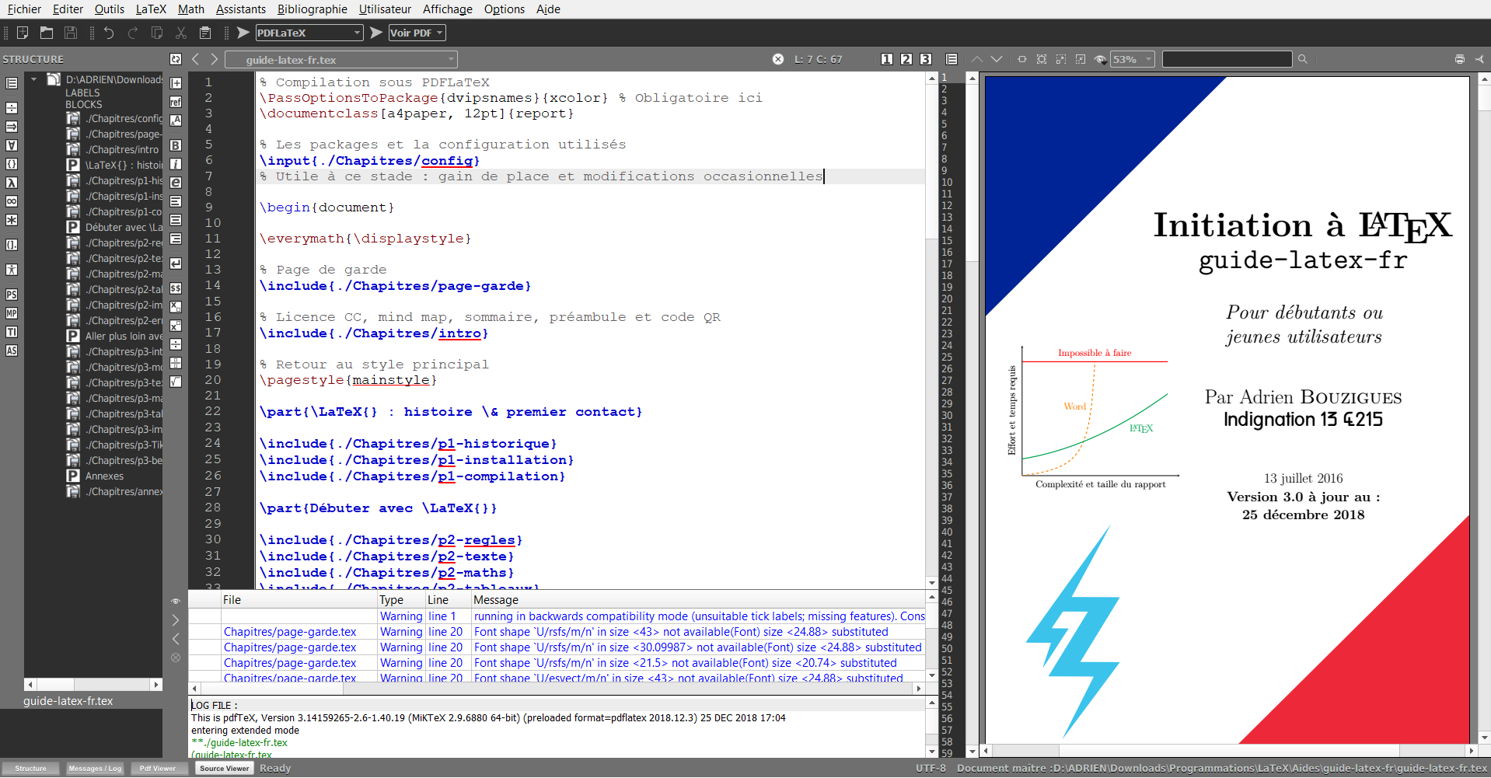Toggle bookmark 2 in the editor
1491x778 pixels.
pyautogui.click(x=906, y=59)
